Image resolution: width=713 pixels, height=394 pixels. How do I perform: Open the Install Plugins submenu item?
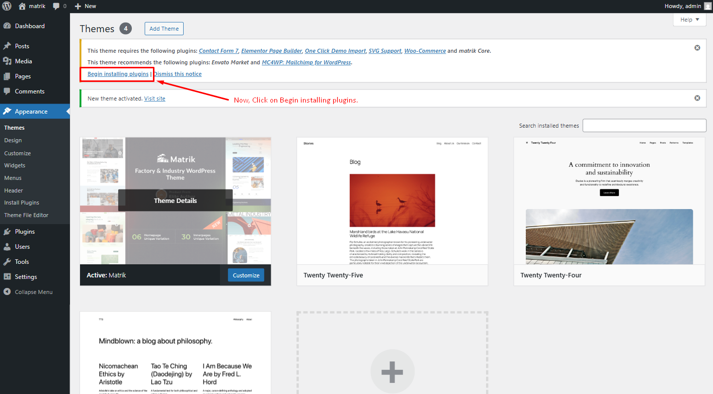click(x=22, y=203)
